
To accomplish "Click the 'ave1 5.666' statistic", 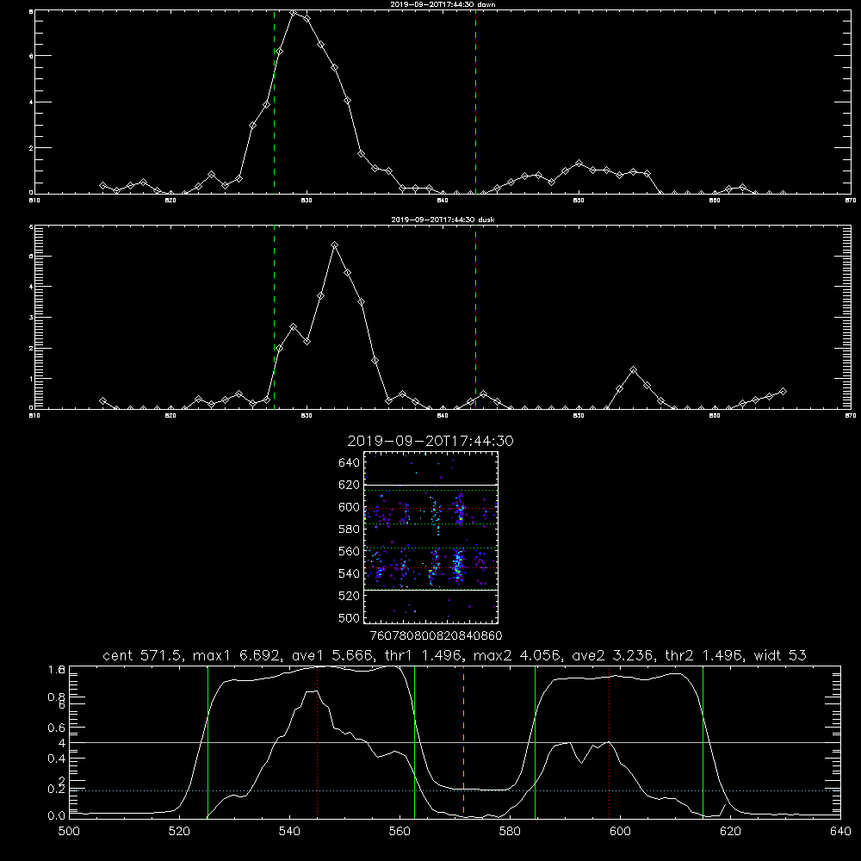I will pos(331,655).
